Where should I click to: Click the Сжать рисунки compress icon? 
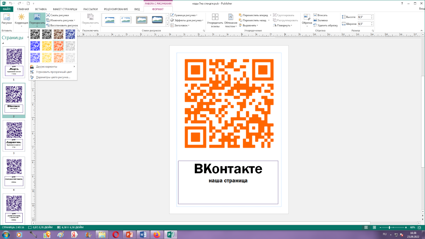point(48,15)
